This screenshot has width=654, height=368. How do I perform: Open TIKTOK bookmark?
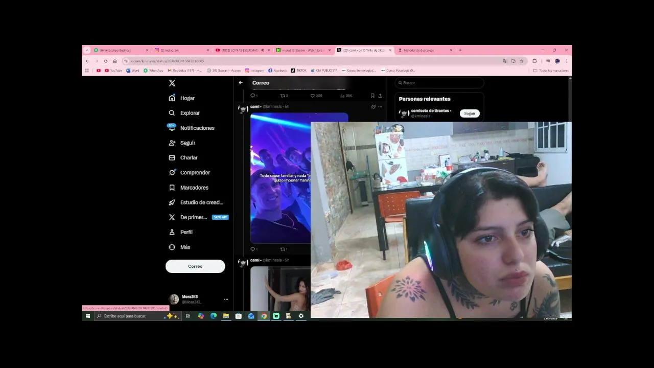[299, 71]
